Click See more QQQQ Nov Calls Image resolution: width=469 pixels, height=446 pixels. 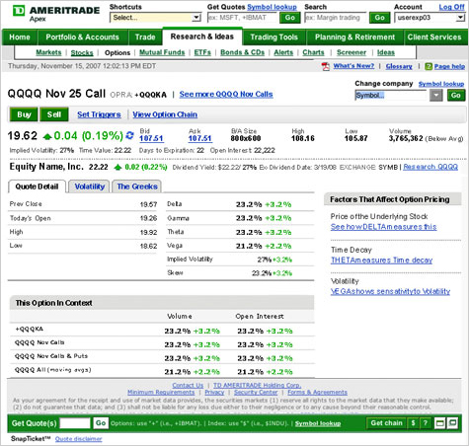[226, 95]
